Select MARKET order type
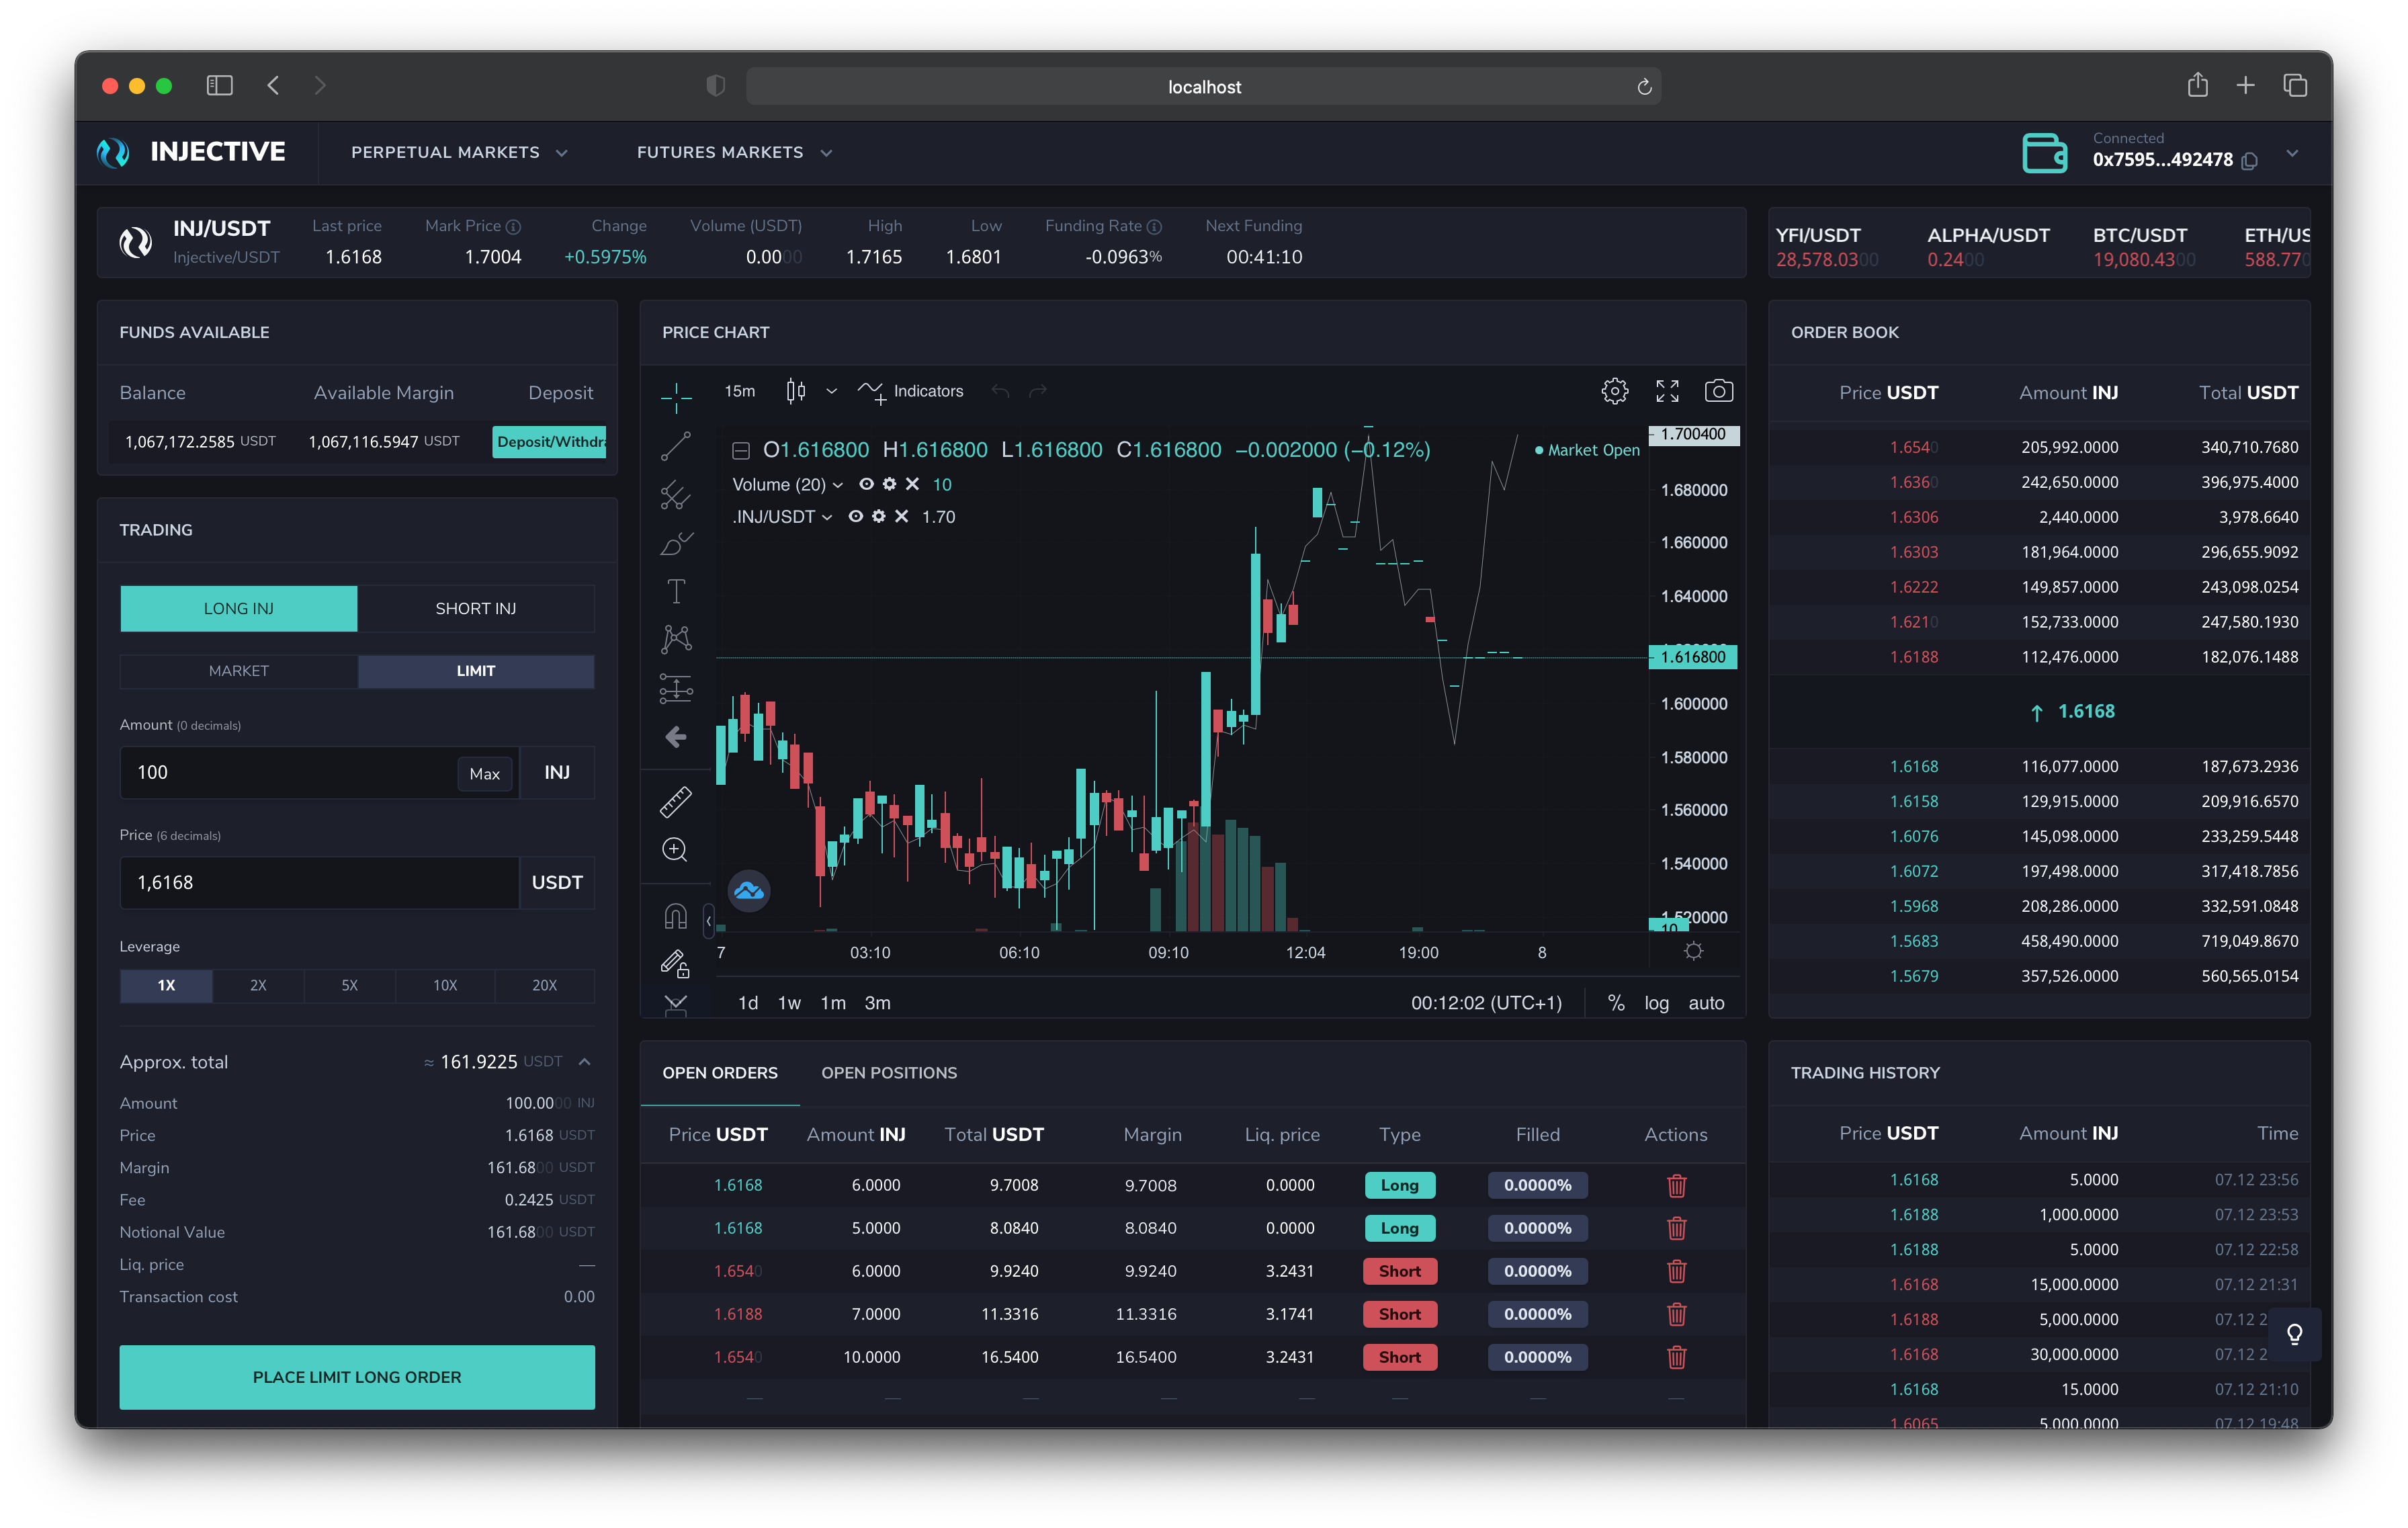Viewport: 2408px width, 1528px height. 238,671
